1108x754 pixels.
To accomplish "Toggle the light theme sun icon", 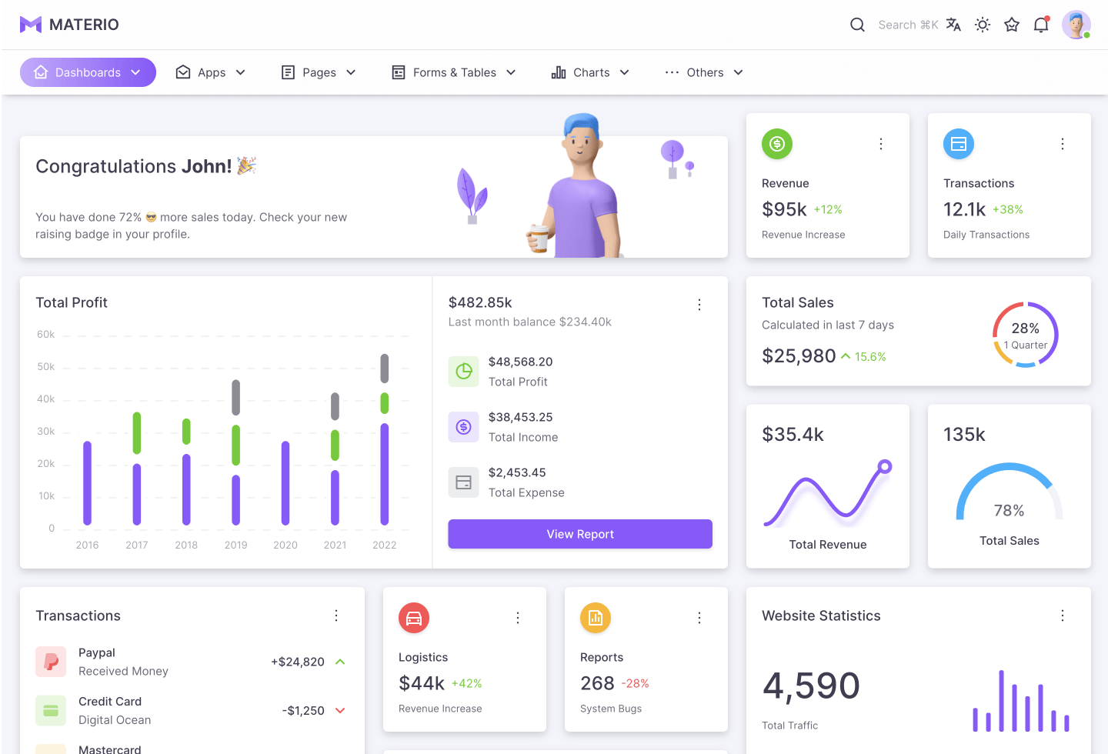I will click(x=983, y=25).
